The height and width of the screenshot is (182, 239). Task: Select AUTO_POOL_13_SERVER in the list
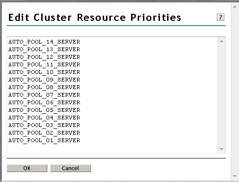[44, 49]
